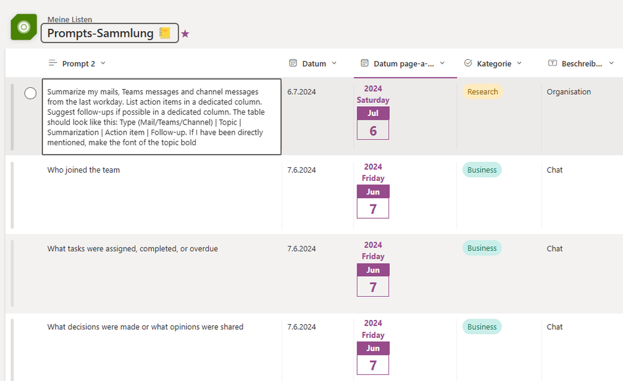Screen dimensions: 623x381
Task: Click the yellow Research category pill
Action: (482, 92)
